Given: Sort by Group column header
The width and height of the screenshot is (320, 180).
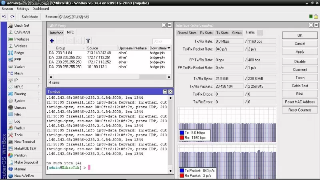Looking at the screenshot, I should [70, 48].
